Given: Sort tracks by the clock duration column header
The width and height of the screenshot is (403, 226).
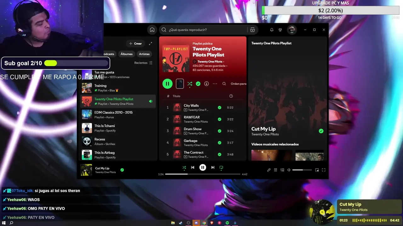Looking at the screenshot, I should tap(231, 96).
